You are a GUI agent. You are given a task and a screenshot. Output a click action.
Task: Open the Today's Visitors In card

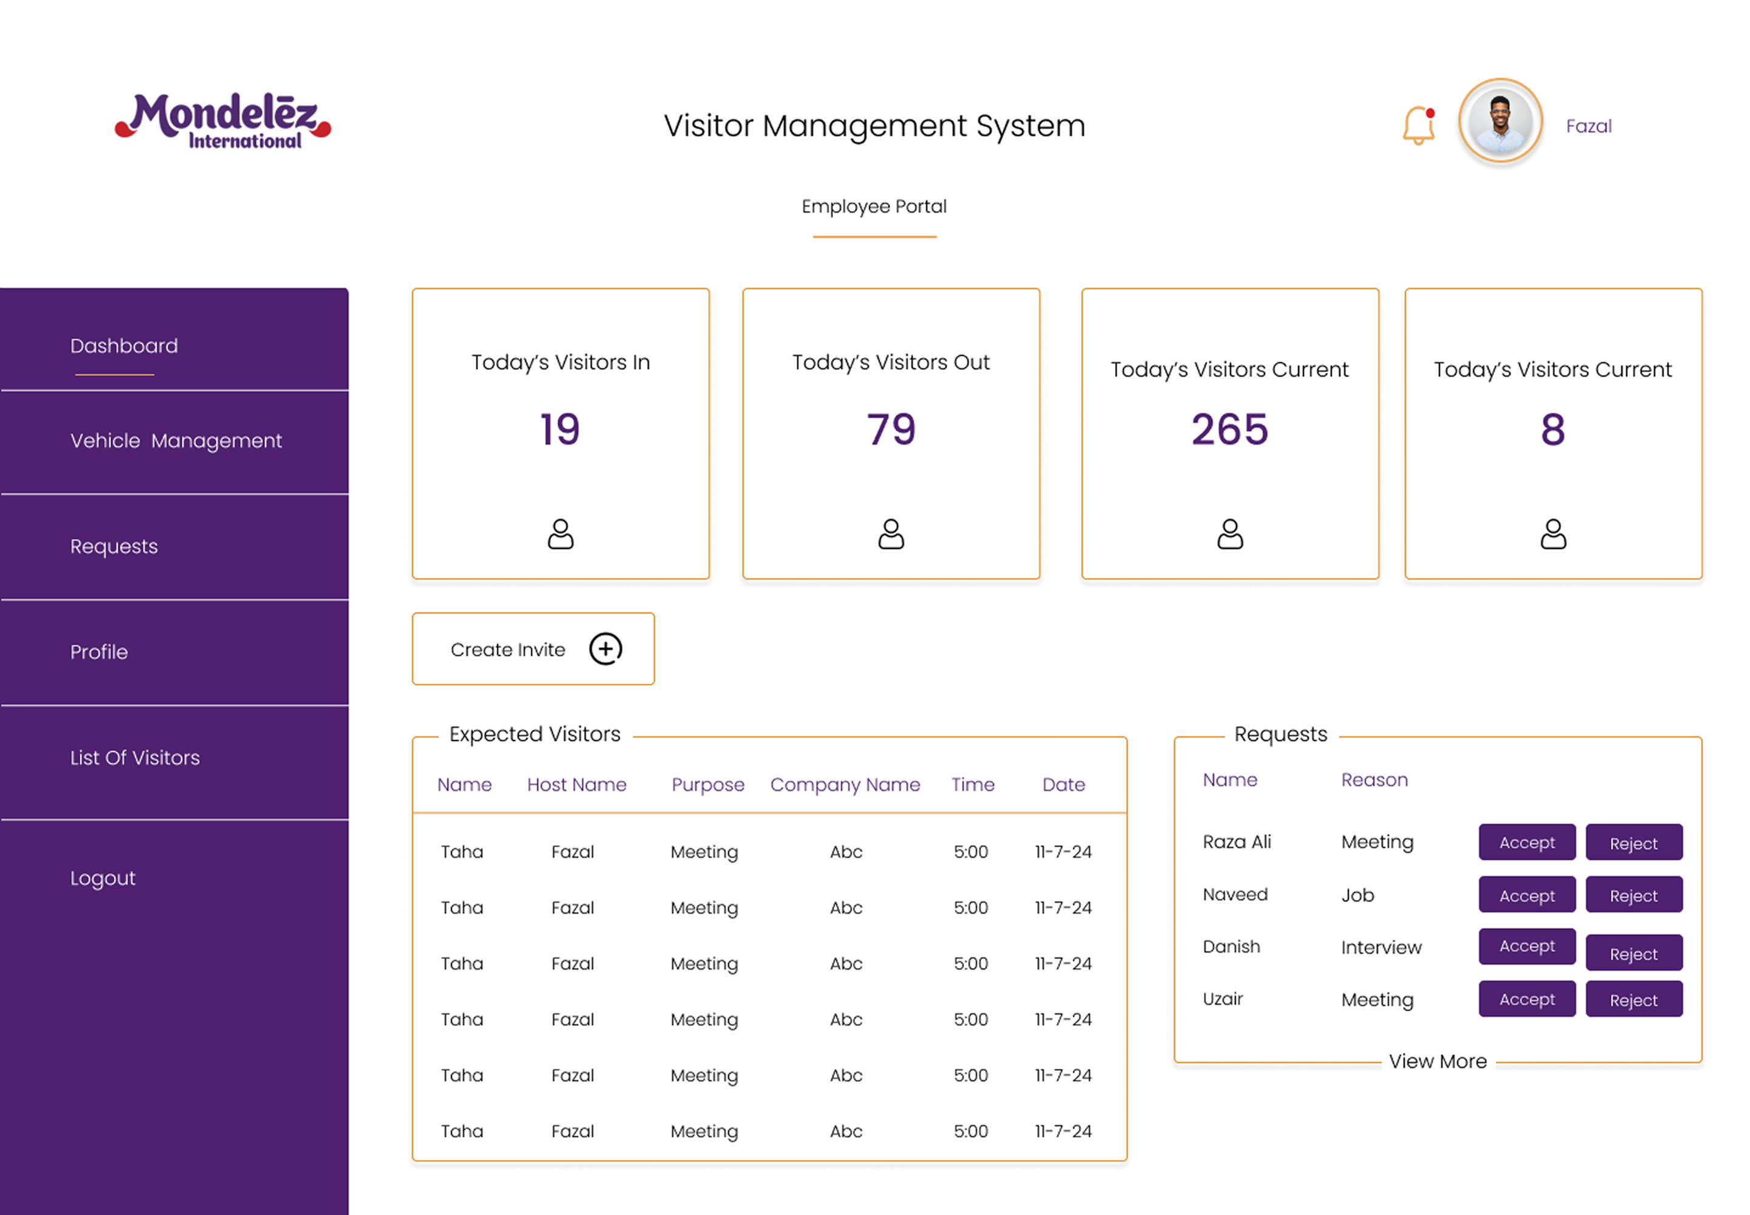coord(560,433)
